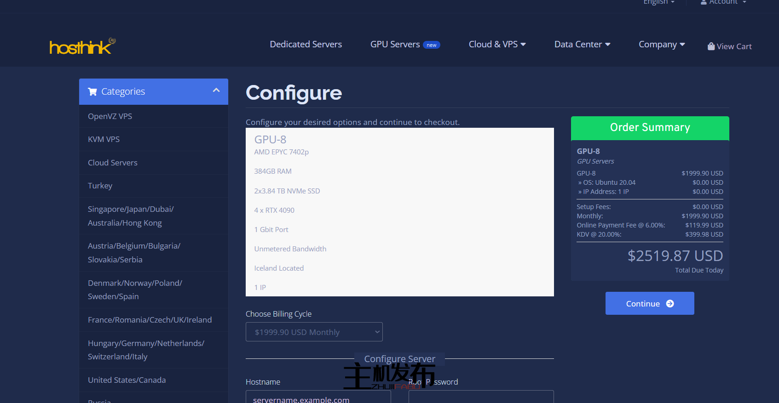
Task: Click the "new" badge beside GPU Servers
Action: point(432,45)
